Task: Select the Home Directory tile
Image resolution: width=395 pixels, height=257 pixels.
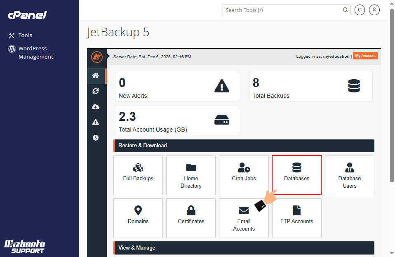Action: [191, 175]
